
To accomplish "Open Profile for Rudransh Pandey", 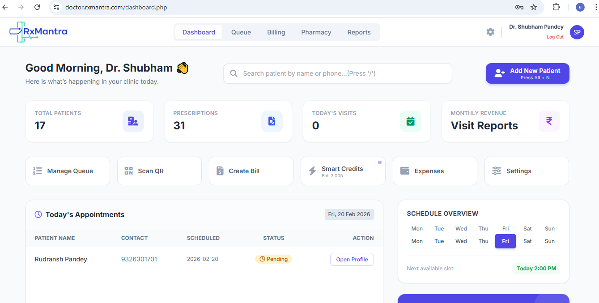I will pos(352,260).
